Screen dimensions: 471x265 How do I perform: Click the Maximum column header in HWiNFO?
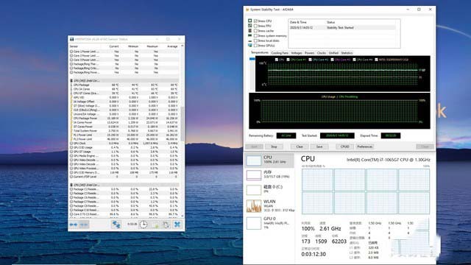point(152,46)
